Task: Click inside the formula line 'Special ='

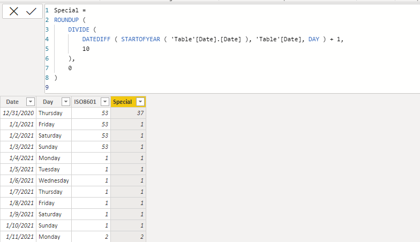Action: point(70,10)
